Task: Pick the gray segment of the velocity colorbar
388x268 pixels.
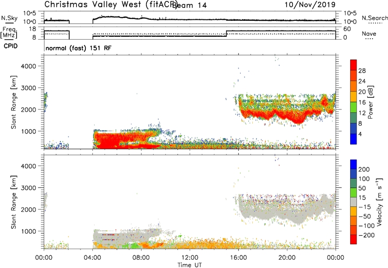Action: point(354,202)
